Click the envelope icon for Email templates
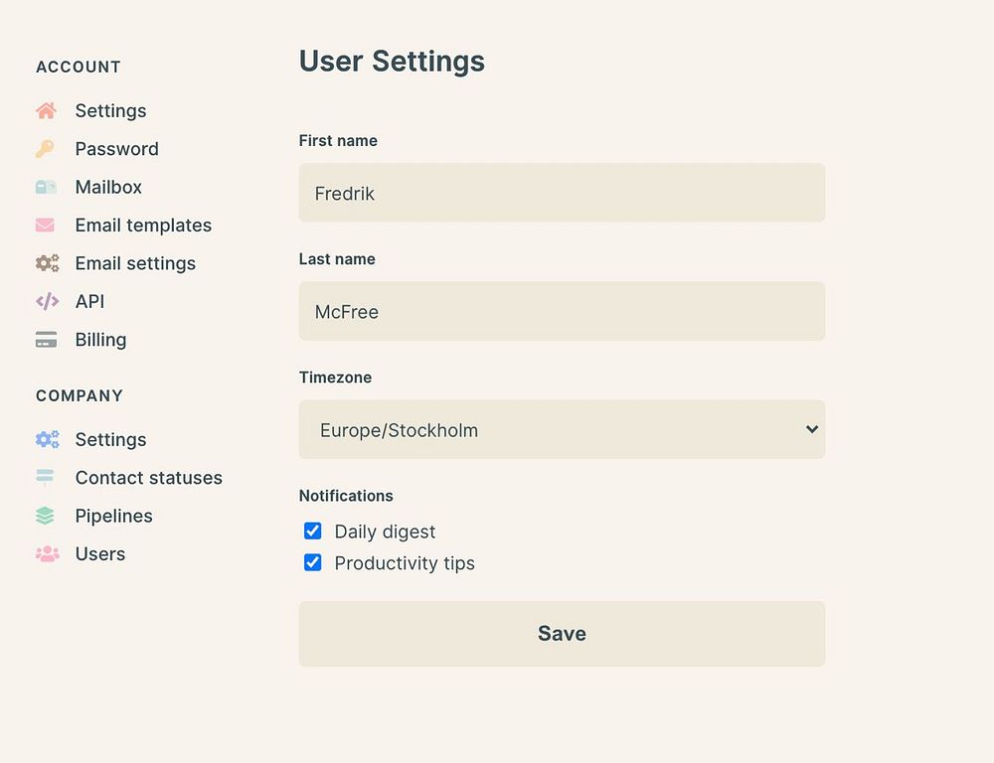This screenshot has width=994, height=763. (x=46, y=226)
